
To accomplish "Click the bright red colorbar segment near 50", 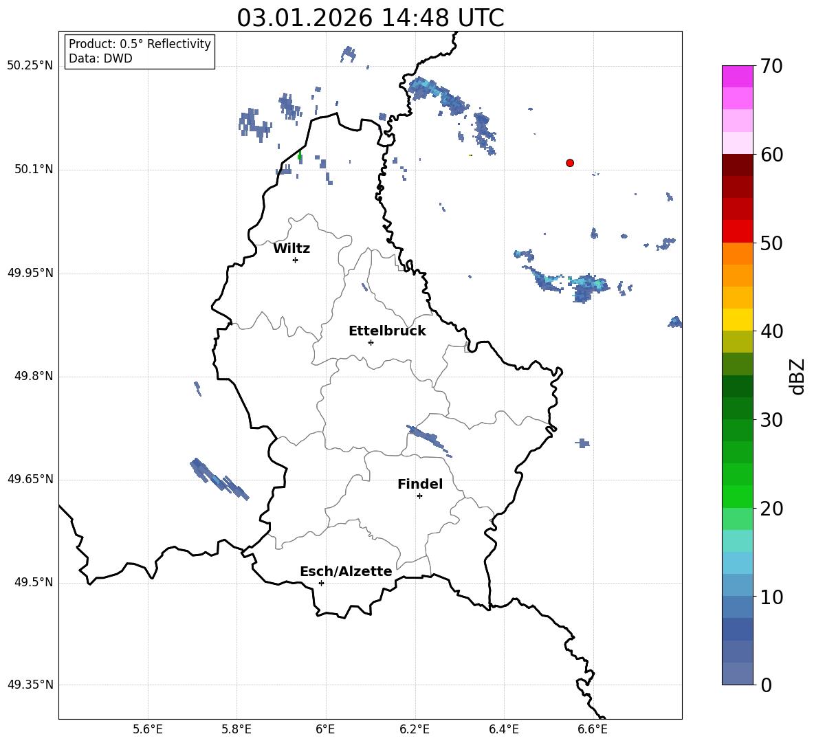I will click(737, 232).
